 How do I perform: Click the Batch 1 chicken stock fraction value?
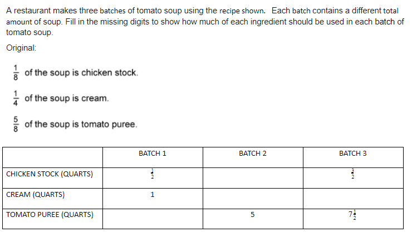pos(153,174)
